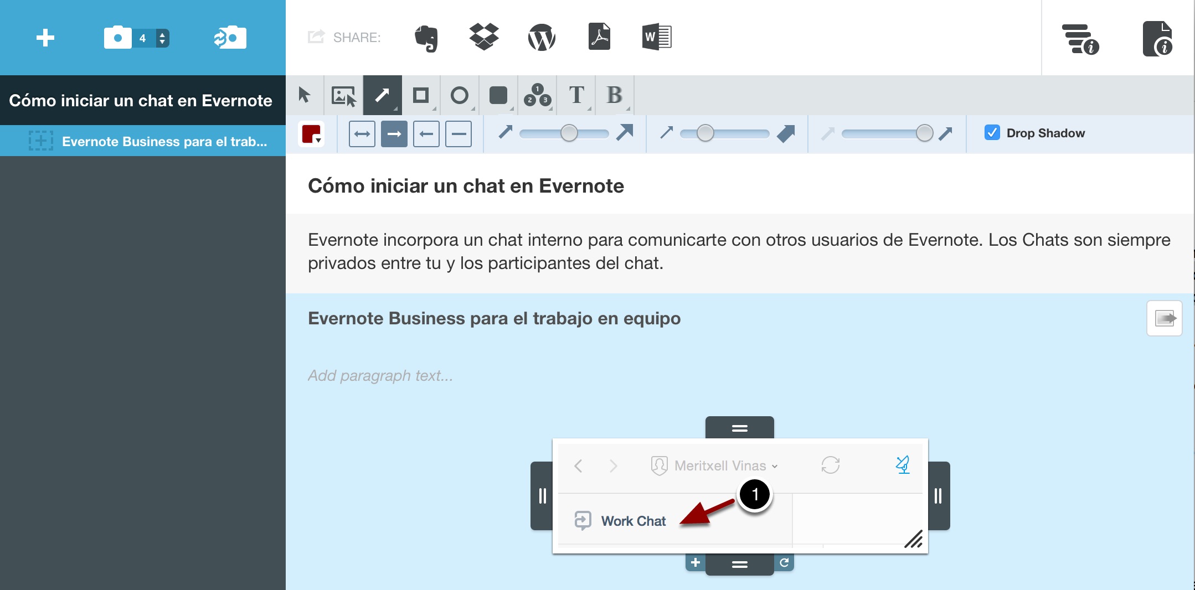
Task: Toggle the Drop Shadow checkbox
Action: click(x=992, y=133)
